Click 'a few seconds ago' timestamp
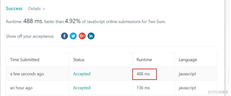 tap(27, 74)
